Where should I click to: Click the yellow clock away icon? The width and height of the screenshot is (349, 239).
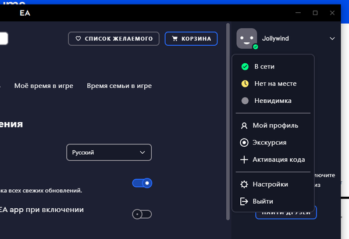point(245,84)
